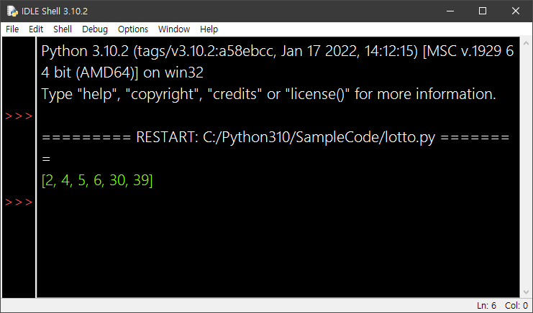Open the Debug menu
This screenshot has width=533, height=313.
[x=95, y=29]
